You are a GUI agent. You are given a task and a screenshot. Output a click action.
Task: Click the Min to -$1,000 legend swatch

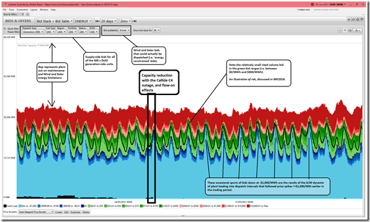[20, 206]
